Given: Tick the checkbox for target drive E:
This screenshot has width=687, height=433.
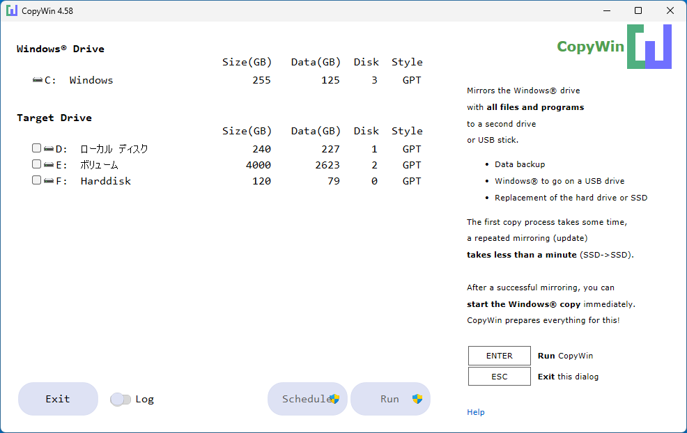Looking at the screenshot, I should [36, 164].
